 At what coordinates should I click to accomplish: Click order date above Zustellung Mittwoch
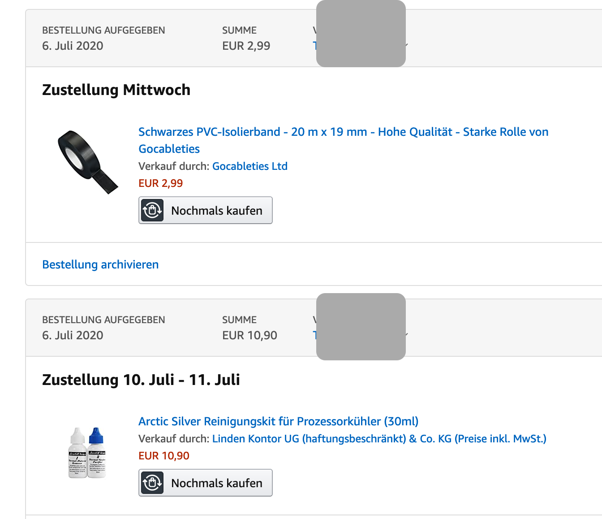(x=73, y=46)
